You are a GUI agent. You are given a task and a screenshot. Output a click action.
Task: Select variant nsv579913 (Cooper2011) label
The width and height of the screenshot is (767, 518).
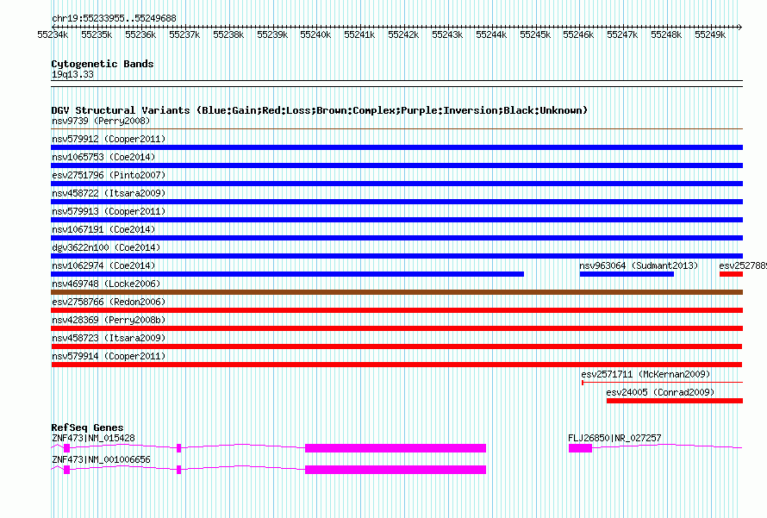(109, 211)
